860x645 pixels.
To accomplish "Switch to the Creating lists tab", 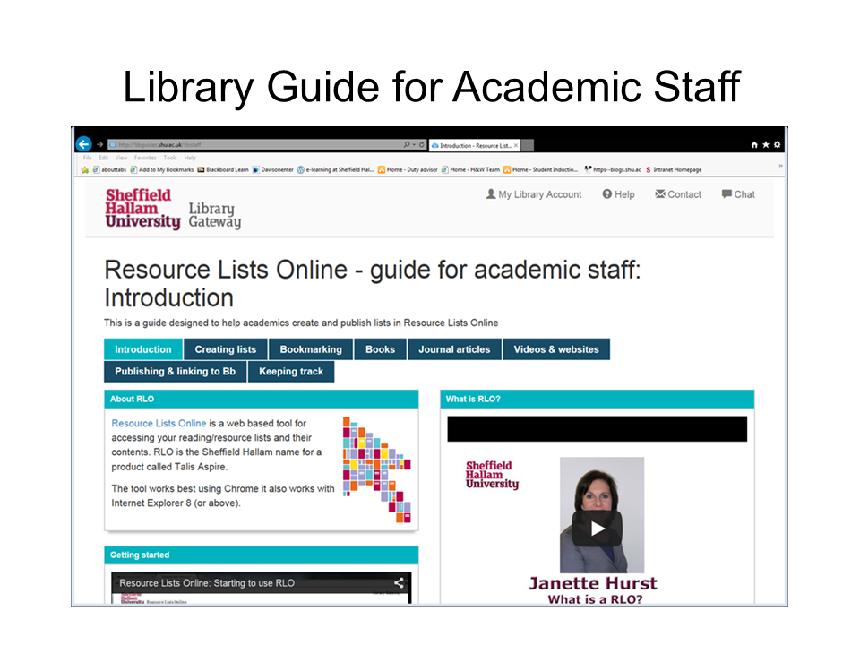I will point(226,349).
